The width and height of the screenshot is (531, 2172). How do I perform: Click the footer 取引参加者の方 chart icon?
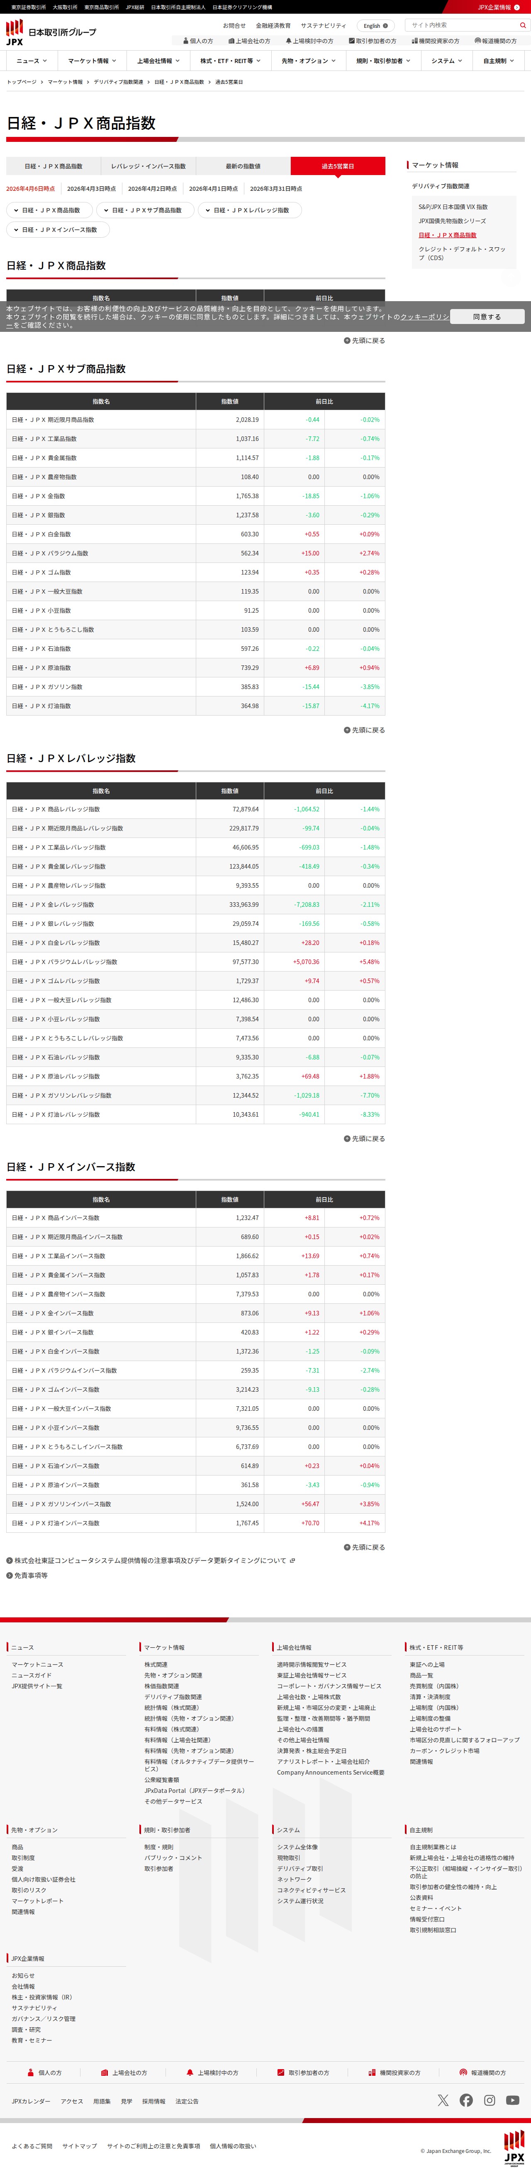coord(281,2072)
